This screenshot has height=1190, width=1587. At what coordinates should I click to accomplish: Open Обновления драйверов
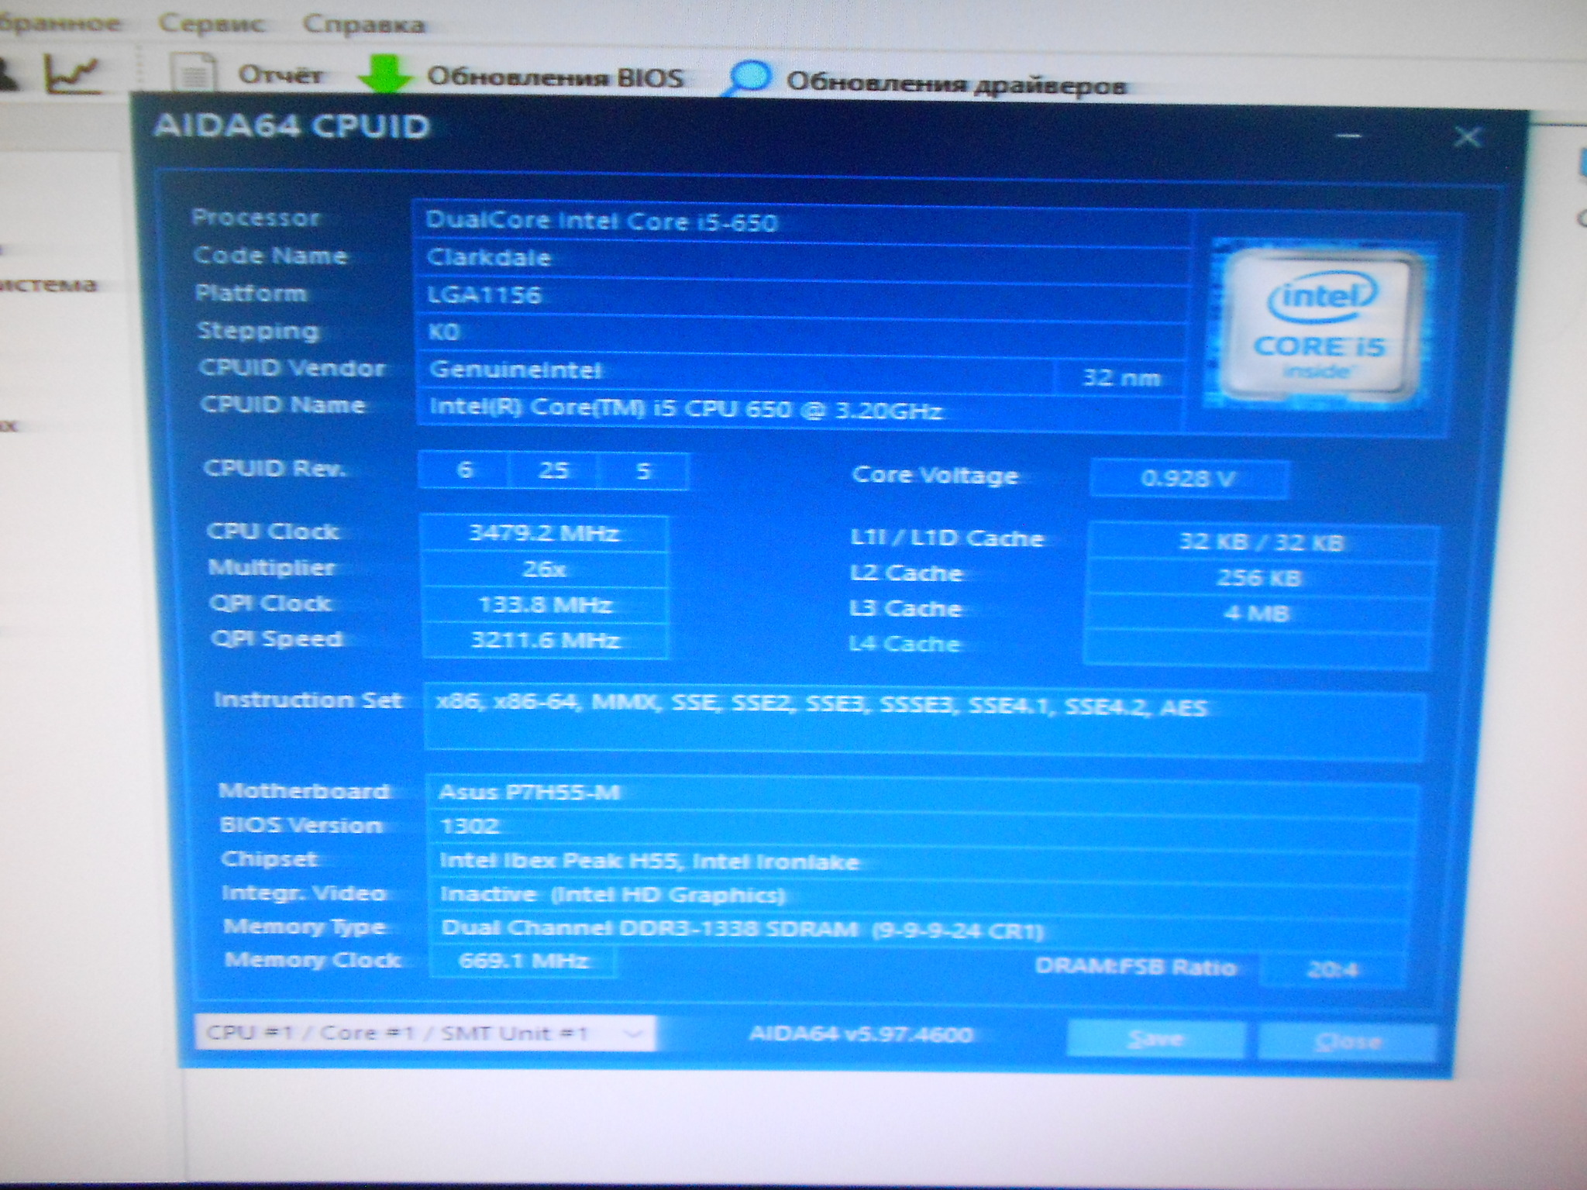tap(955, 83)
